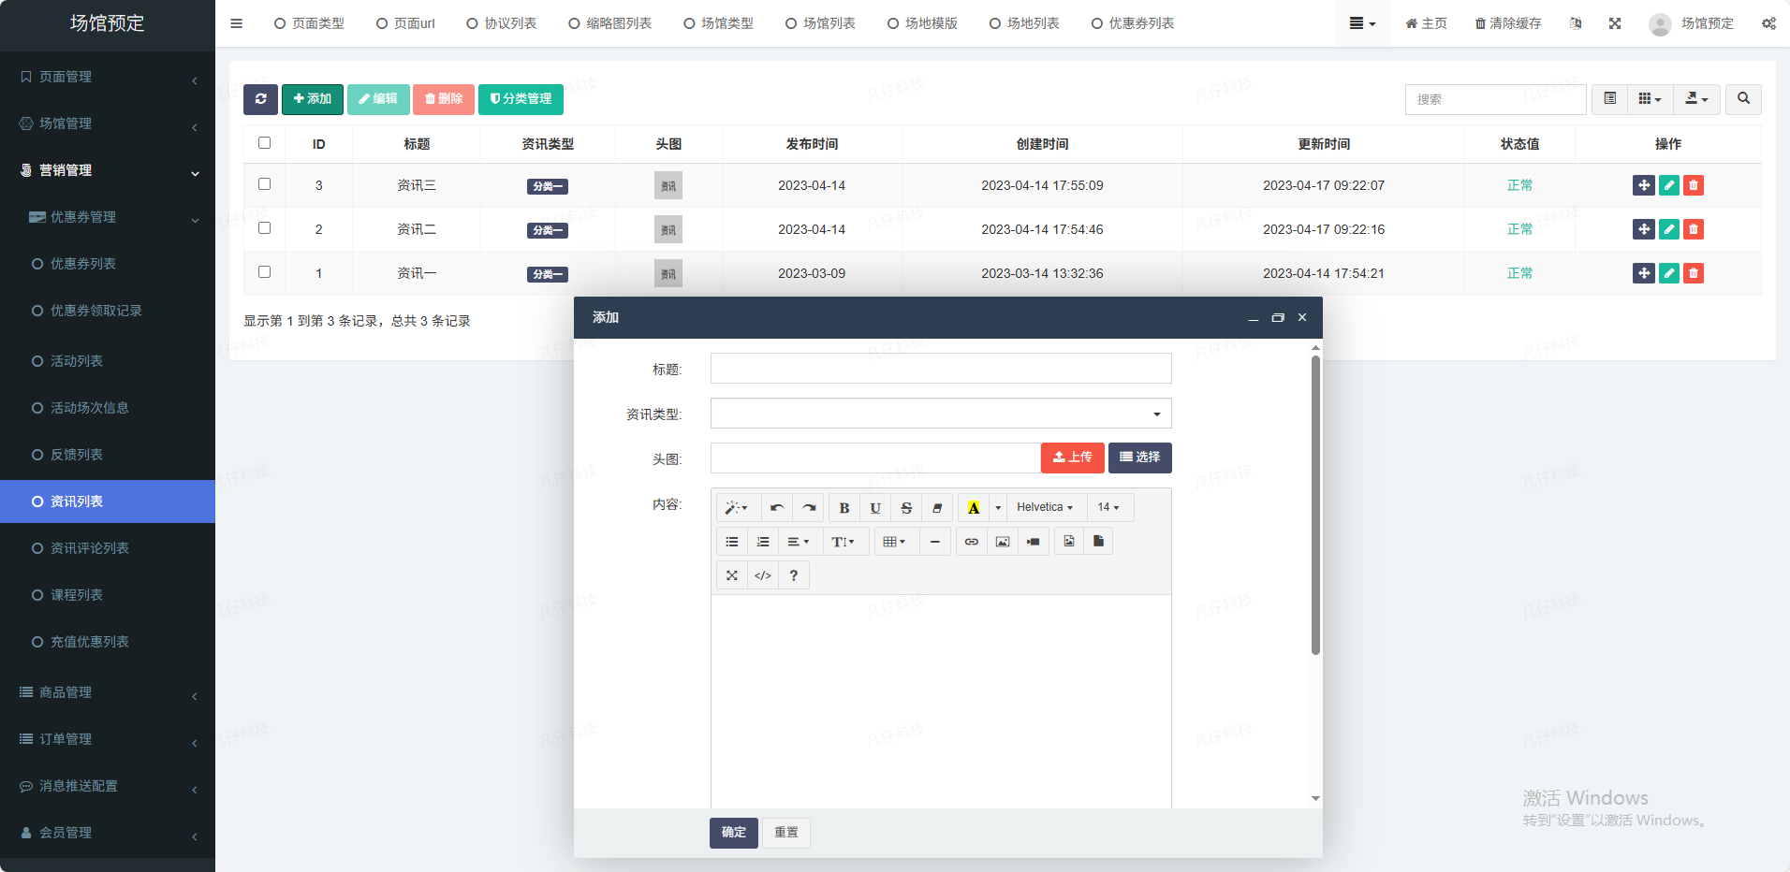Click red delete icon for row 资讯三
Viewport: 1790px width, 872px height.
pos(1693,185)
